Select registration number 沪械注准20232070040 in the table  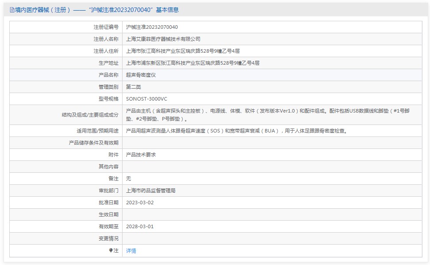click(x=152, y=27)
